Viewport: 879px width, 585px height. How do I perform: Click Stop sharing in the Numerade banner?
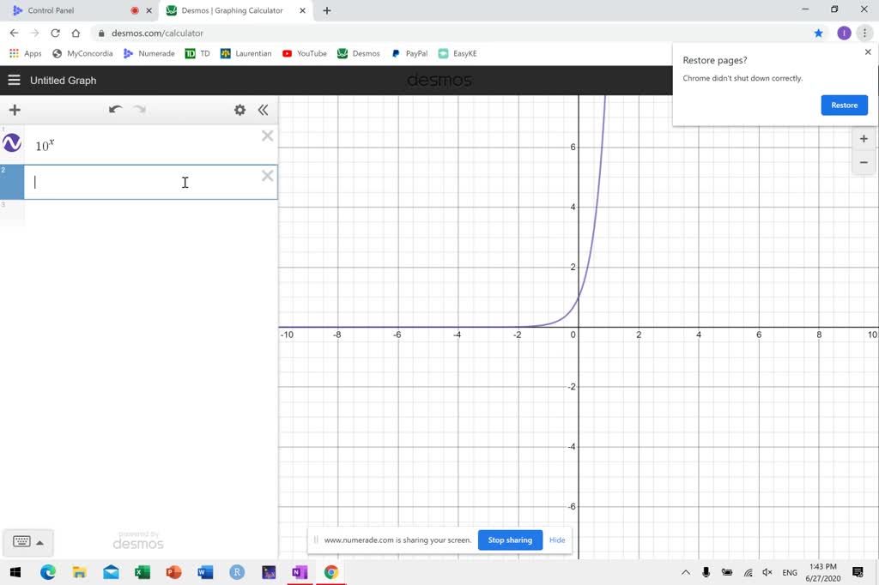(x=509, y=540)
